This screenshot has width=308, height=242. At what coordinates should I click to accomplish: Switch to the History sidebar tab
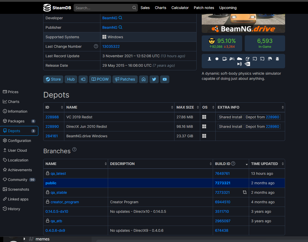(x=19, y=209)
